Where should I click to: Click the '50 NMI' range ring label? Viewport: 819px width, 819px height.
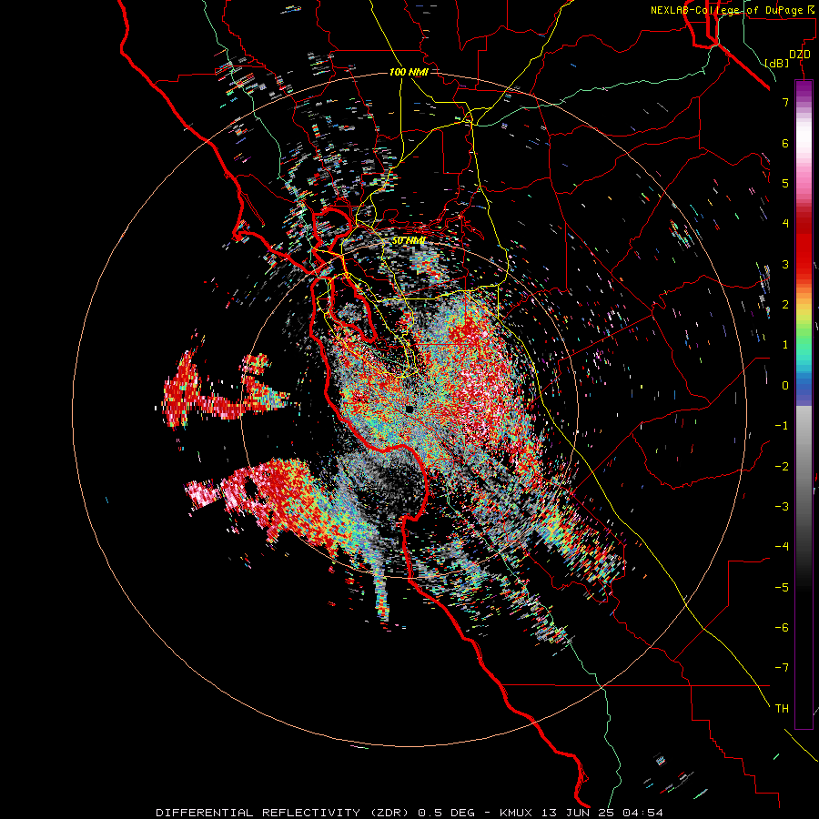(409, 241)
